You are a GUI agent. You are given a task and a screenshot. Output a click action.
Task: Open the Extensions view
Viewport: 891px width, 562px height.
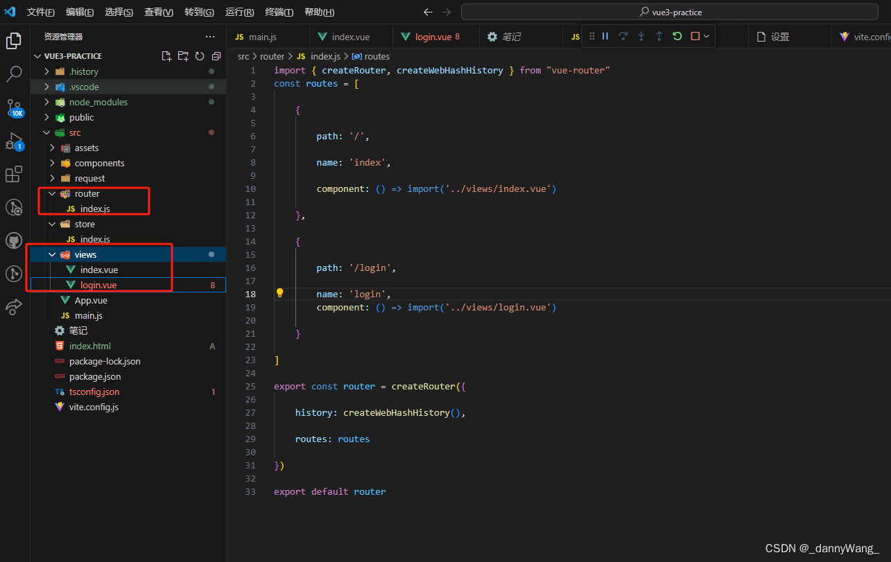pyautogui.click(x=14, y=174)
